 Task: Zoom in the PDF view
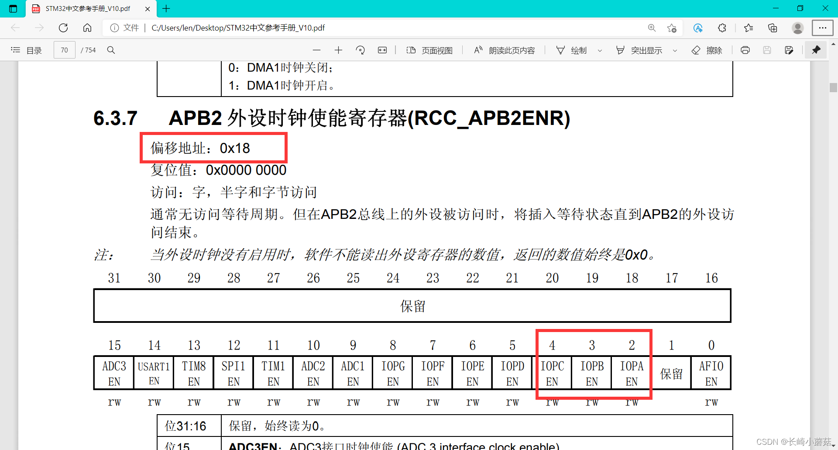pyautogui.click(x=338, y=50)
